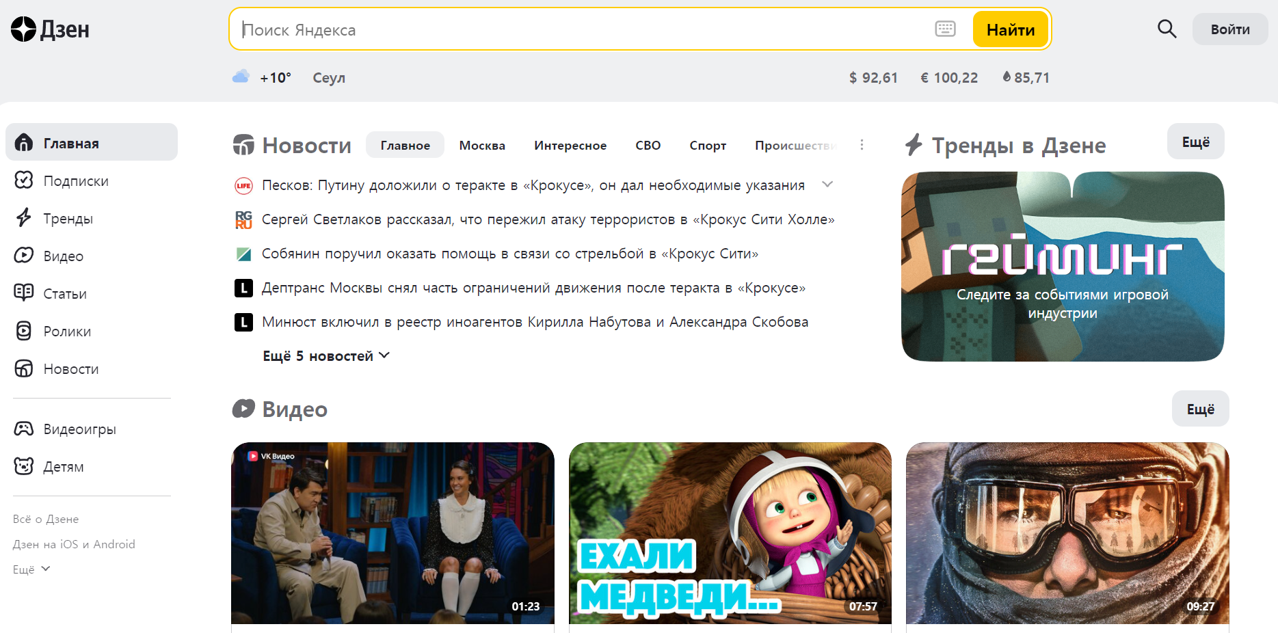This screenshot has width=1278, height=633.
Task: Click the Тренды в Дзене title
Action: [1019, 145]
